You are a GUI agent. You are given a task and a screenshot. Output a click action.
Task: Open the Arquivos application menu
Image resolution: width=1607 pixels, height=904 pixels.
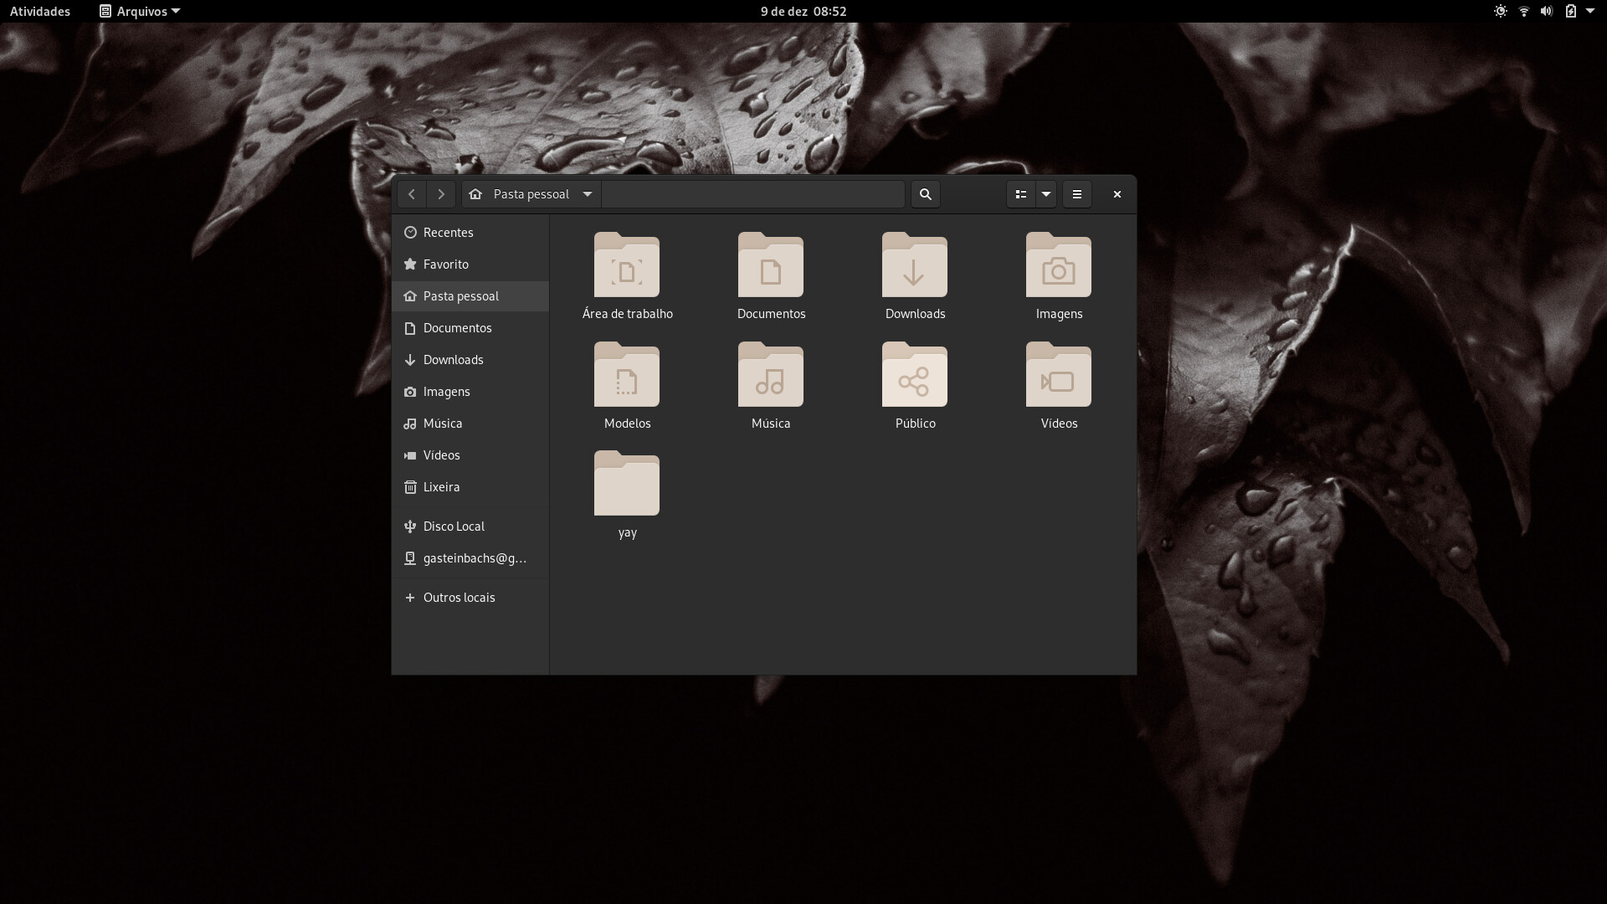pos(140,11)
